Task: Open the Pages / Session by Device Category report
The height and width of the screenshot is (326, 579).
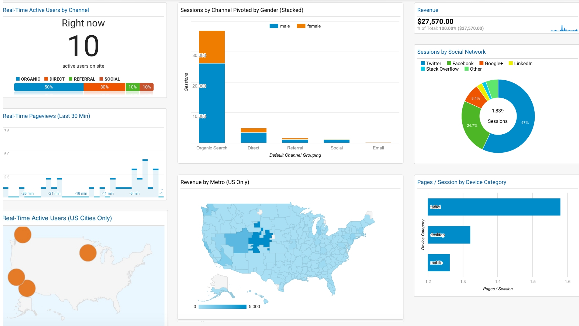Action: (x=461, y=182)
